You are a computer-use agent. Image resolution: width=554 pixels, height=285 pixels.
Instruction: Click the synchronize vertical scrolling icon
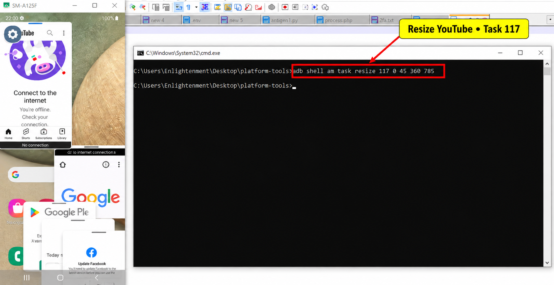[155, 7]
